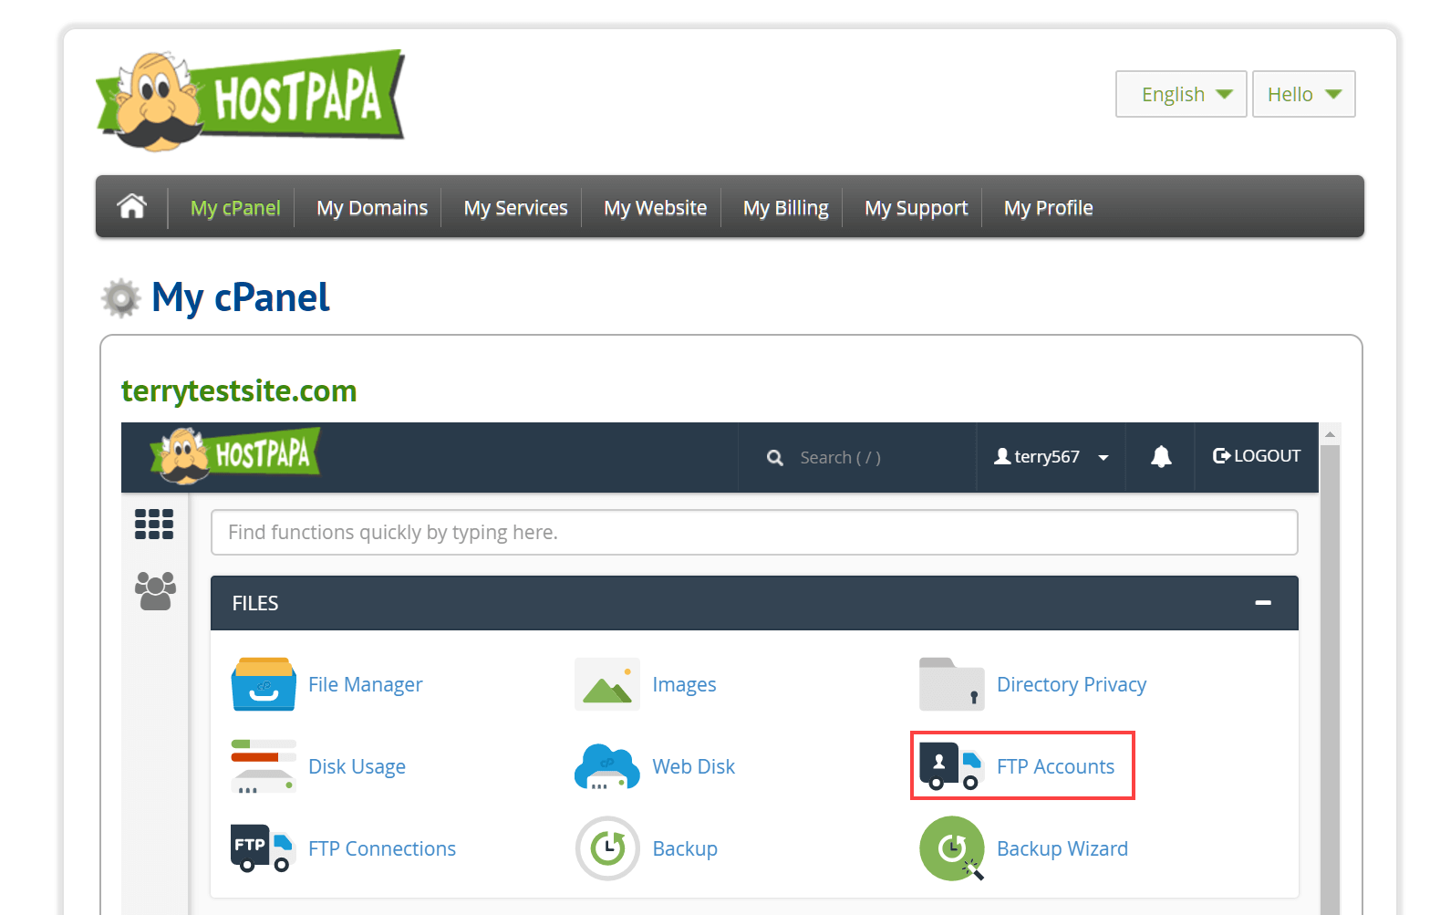Open the Directory Privacy link

[1072, 684]
